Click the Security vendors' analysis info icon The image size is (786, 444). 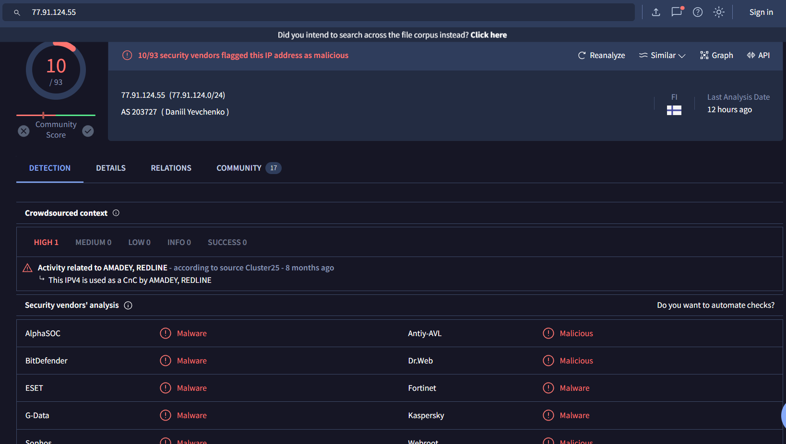click(x=128, y=305)
